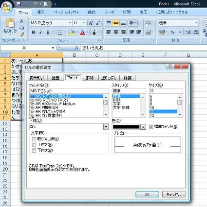
Task: Click the Align Text Right icon
Action: (x=123, y=32)
